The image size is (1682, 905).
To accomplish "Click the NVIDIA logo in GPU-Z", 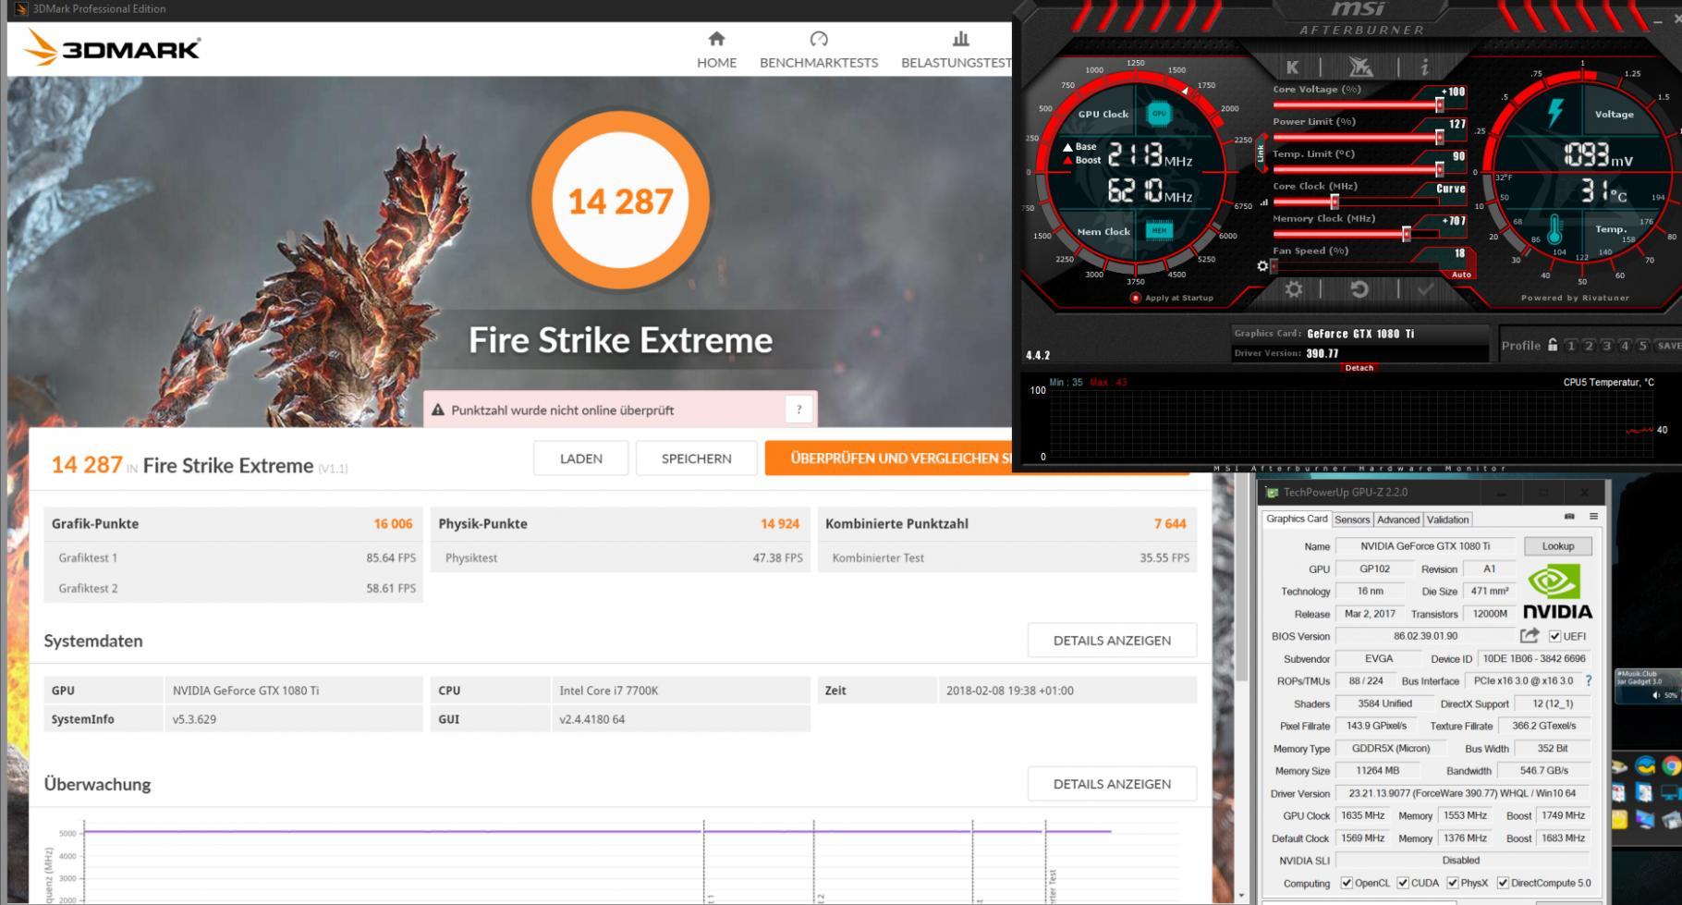I will click(1557, 592).
